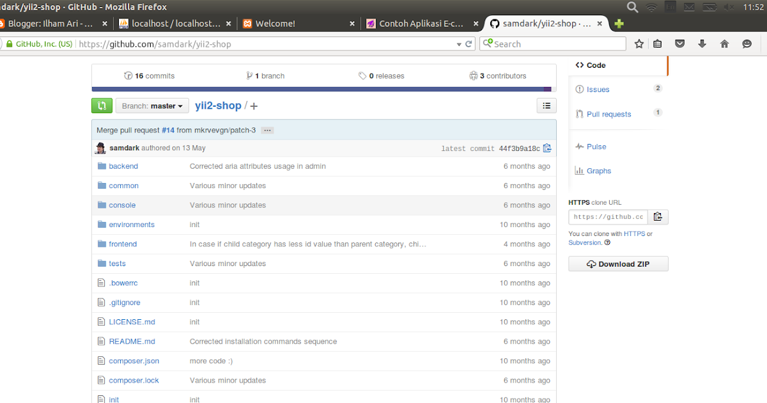Screen dimensions: 767x403
Task: Switch to the Blogger: Ilham Ari tab
Action: 54,24
